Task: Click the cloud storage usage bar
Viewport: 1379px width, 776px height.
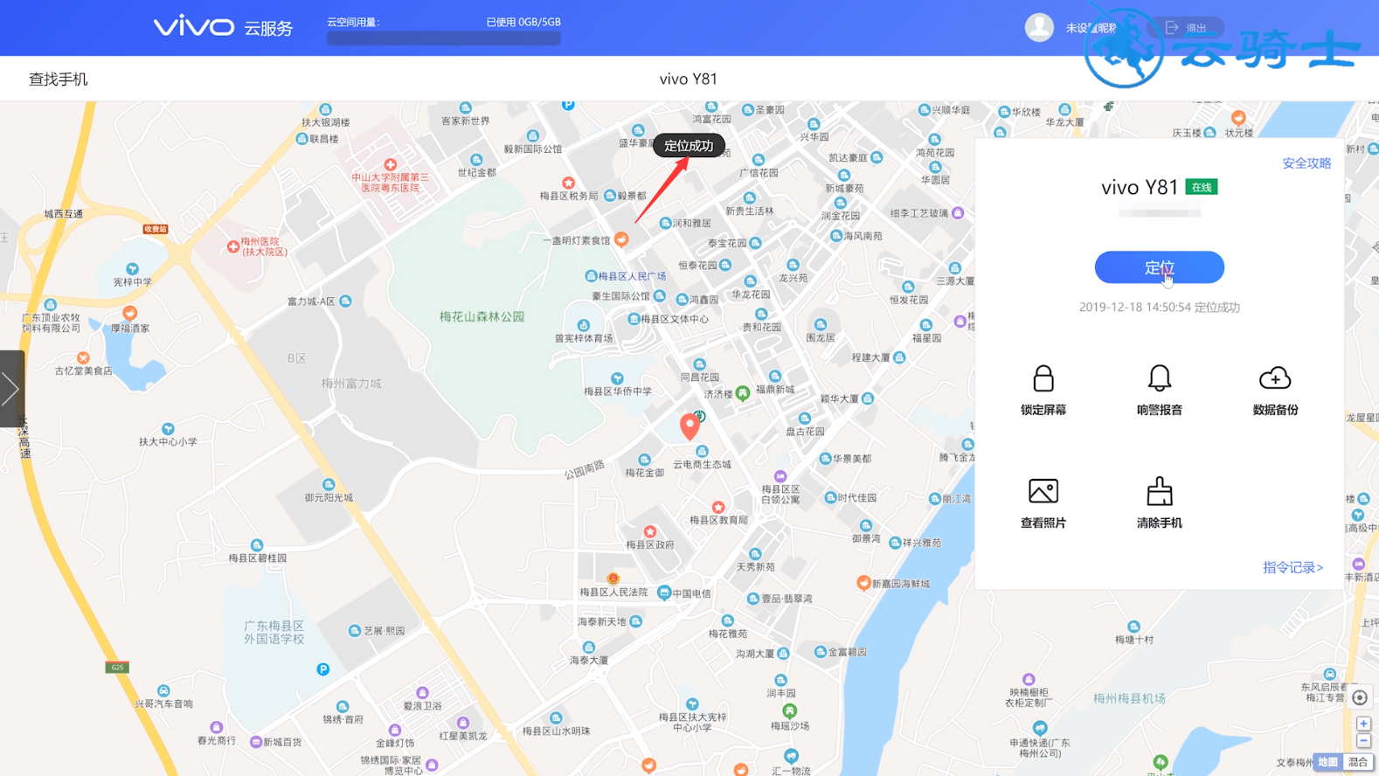Action: click(444, 38)
